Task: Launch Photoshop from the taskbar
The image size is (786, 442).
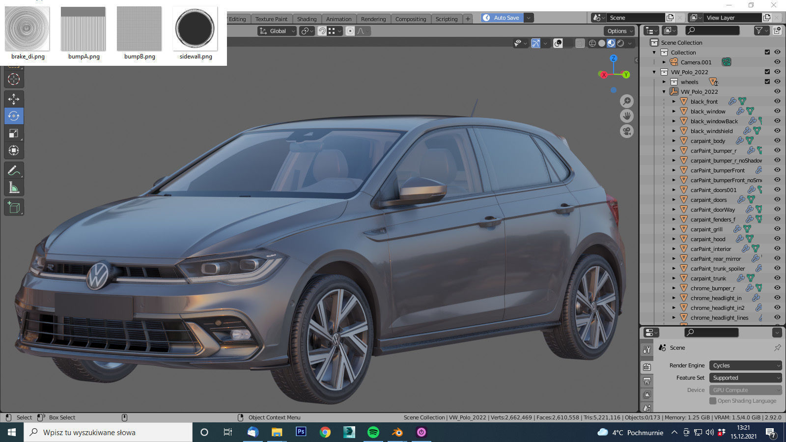Action: (301, 432)
